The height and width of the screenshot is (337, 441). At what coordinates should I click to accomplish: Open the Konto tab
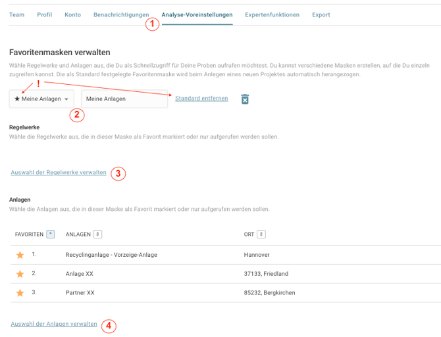coord(72,14)
